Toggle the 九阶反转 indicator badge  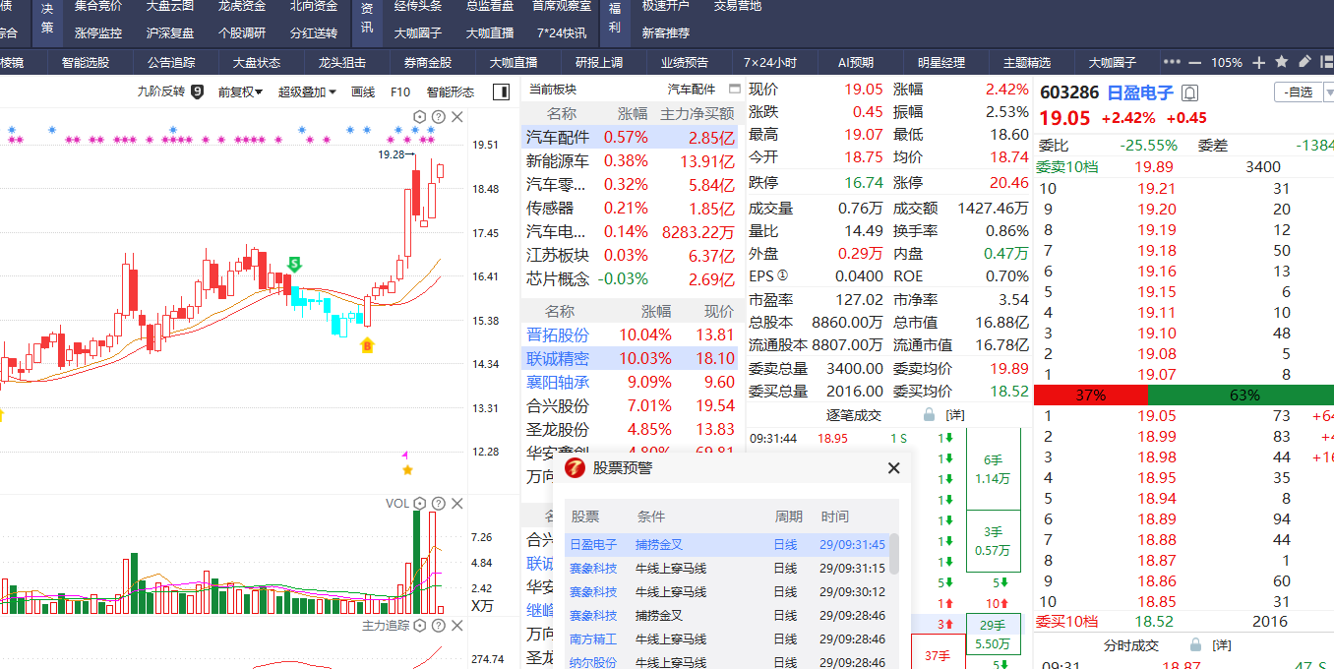(197, 91)
